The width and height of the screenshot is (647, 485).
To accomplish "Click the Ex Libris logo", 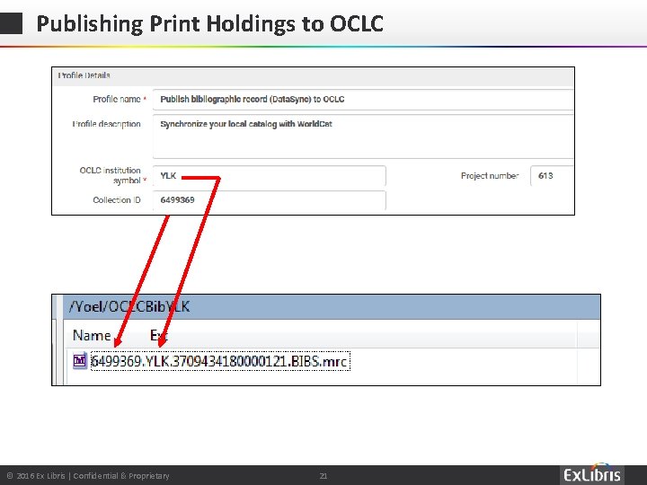I will point(591,474).
